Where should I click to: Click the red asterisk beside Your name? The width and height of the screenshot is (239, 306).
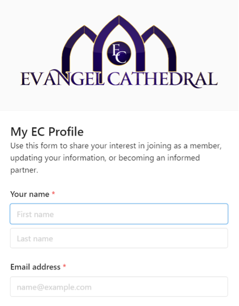point(53,193)
